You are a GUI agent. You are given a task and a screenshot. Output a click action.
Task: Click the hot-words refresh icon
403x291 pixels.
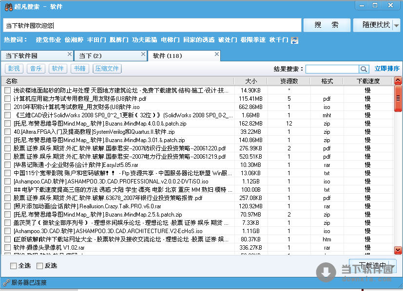294,40
